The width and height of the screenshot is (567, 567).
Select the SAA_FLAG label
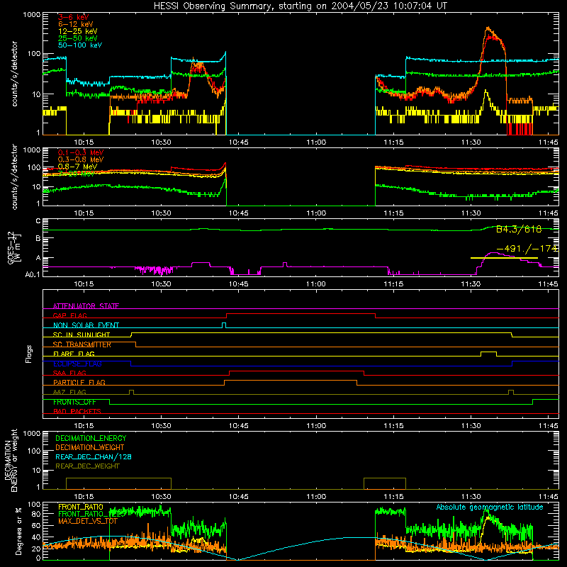pyautogui.click(x=69, y=373)
